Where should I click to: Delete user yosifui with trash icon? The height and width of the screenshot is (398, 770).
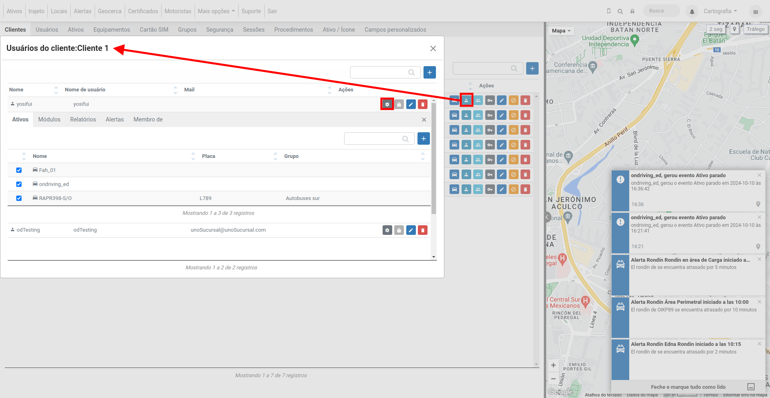click(423, 104)
